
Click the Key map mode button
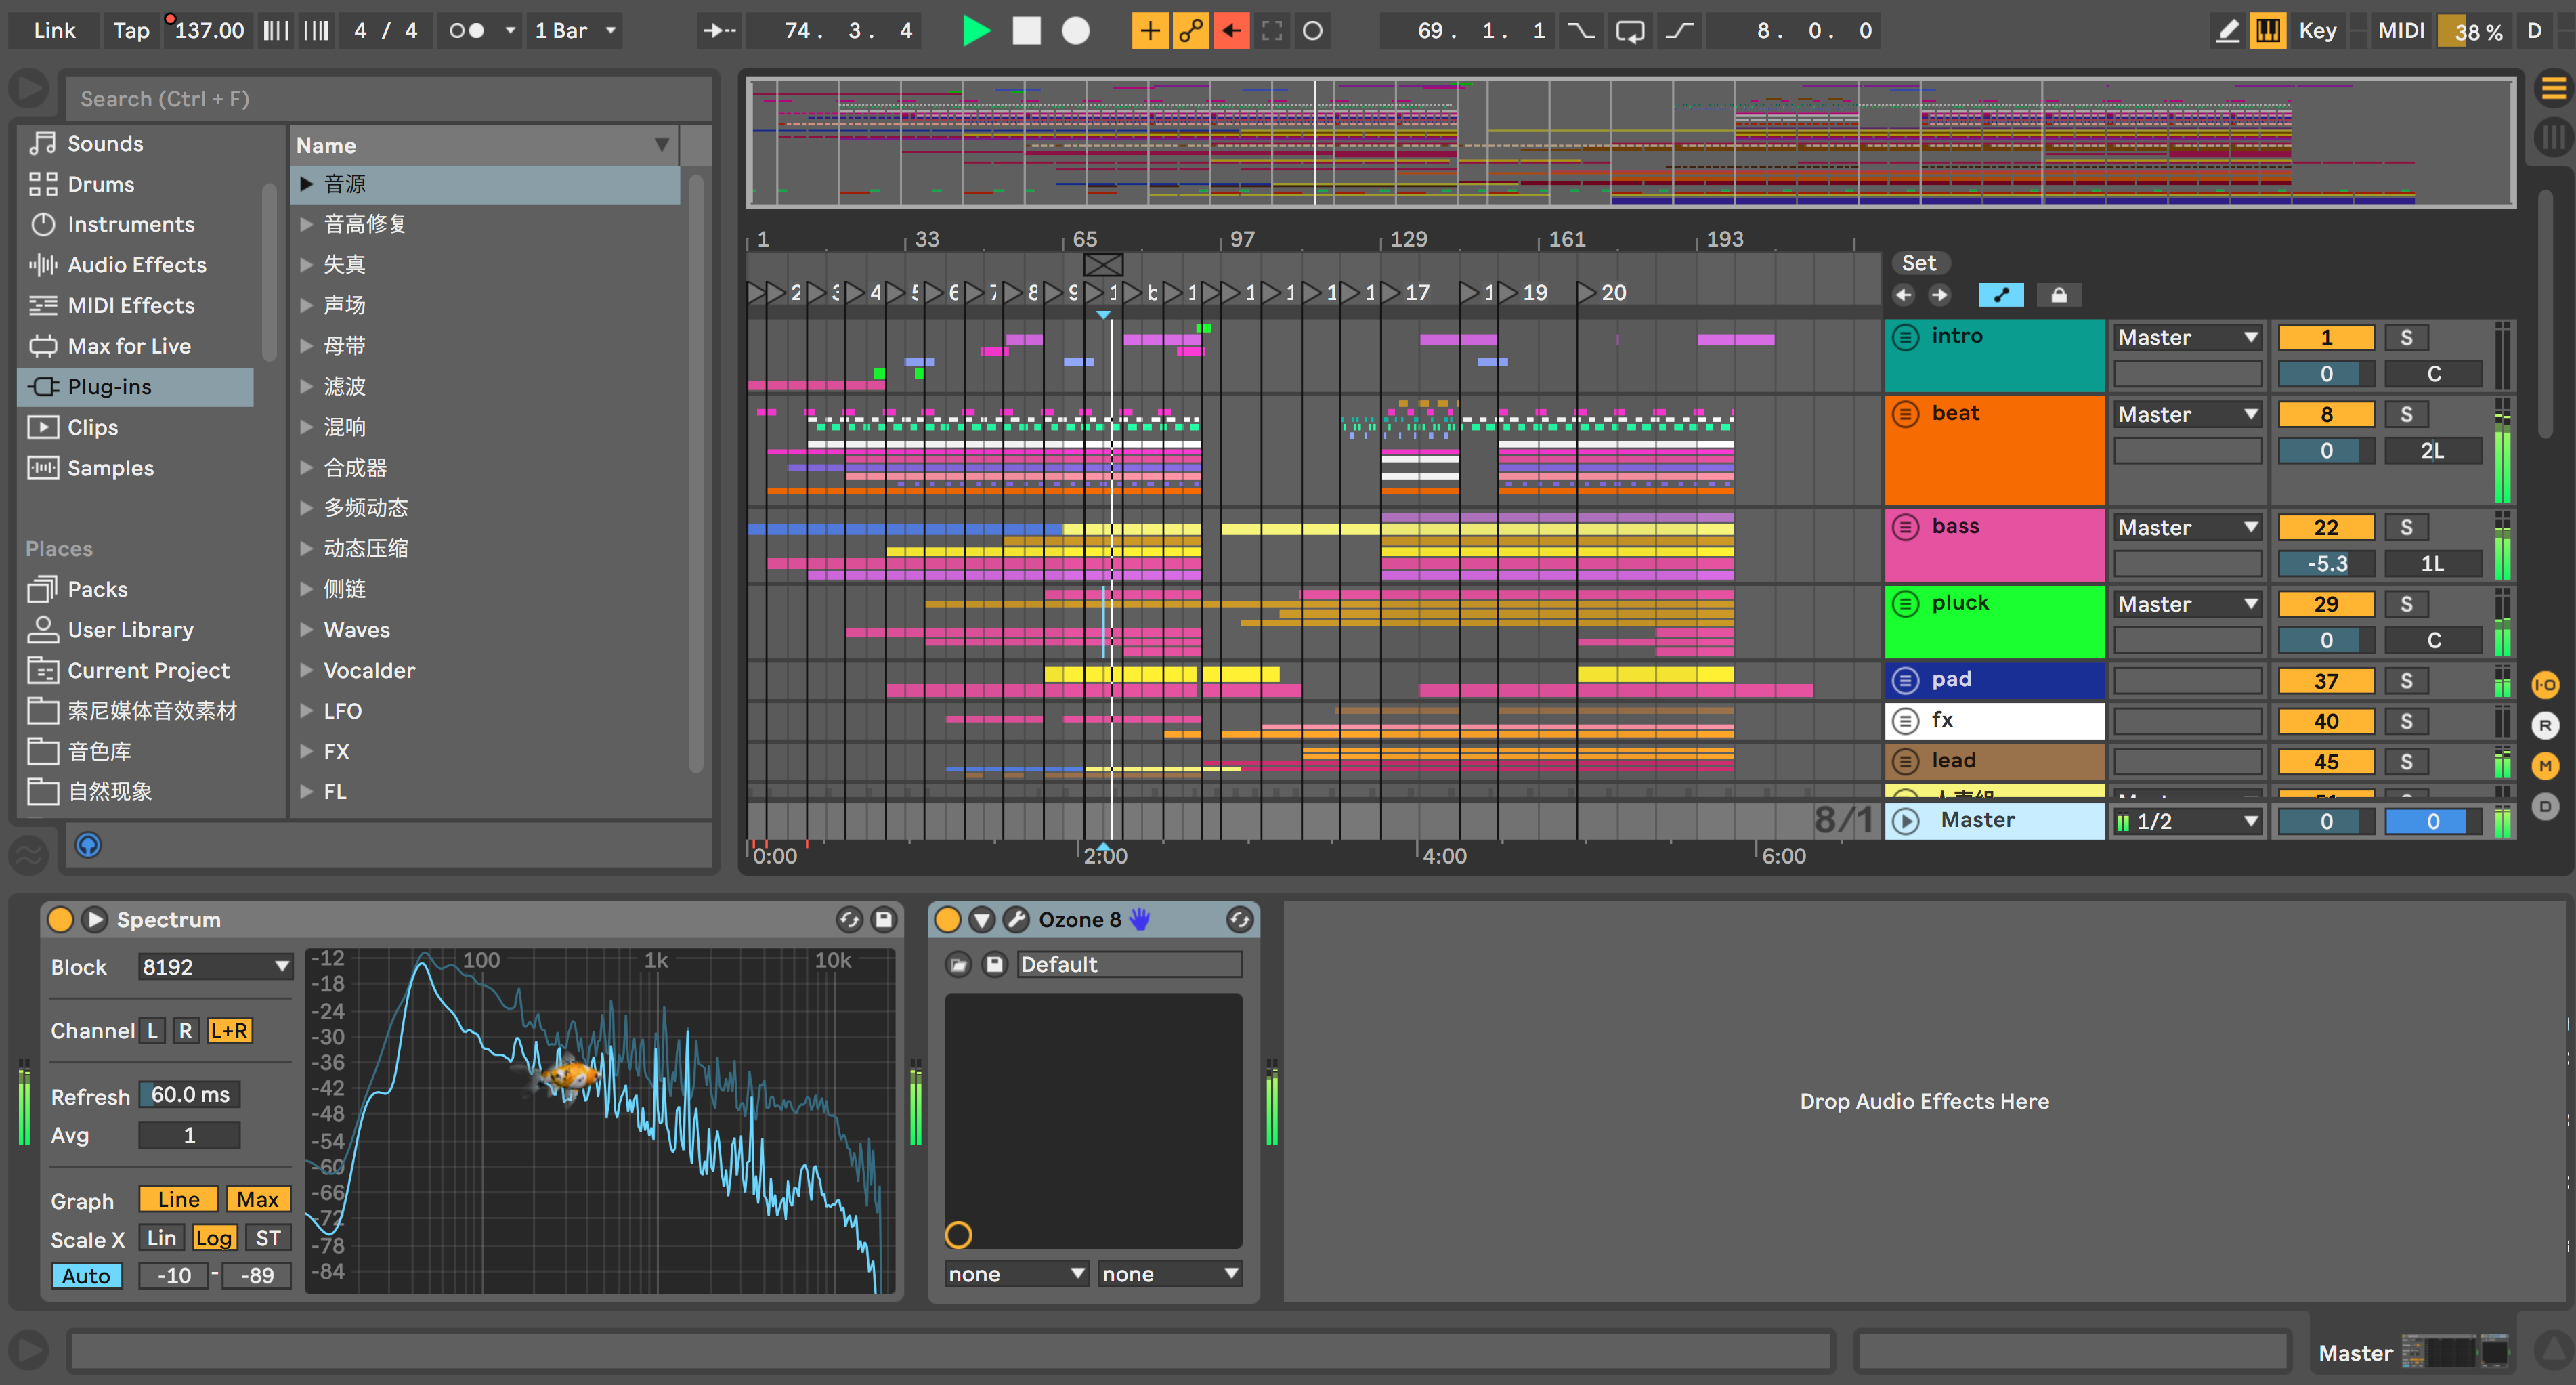2317,31
